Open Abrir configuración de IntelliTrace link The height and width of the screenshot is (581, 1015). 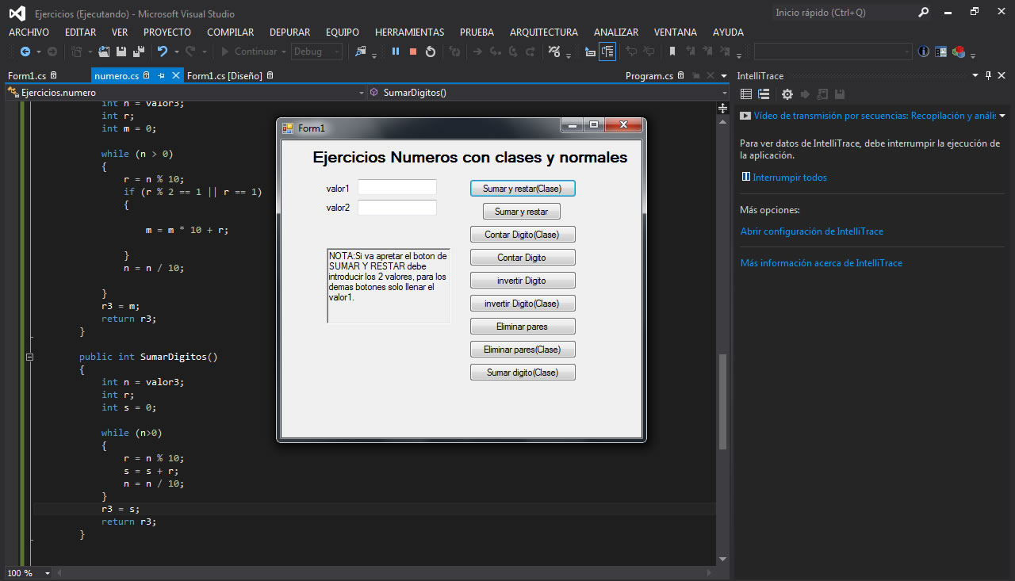coord(811,231)
